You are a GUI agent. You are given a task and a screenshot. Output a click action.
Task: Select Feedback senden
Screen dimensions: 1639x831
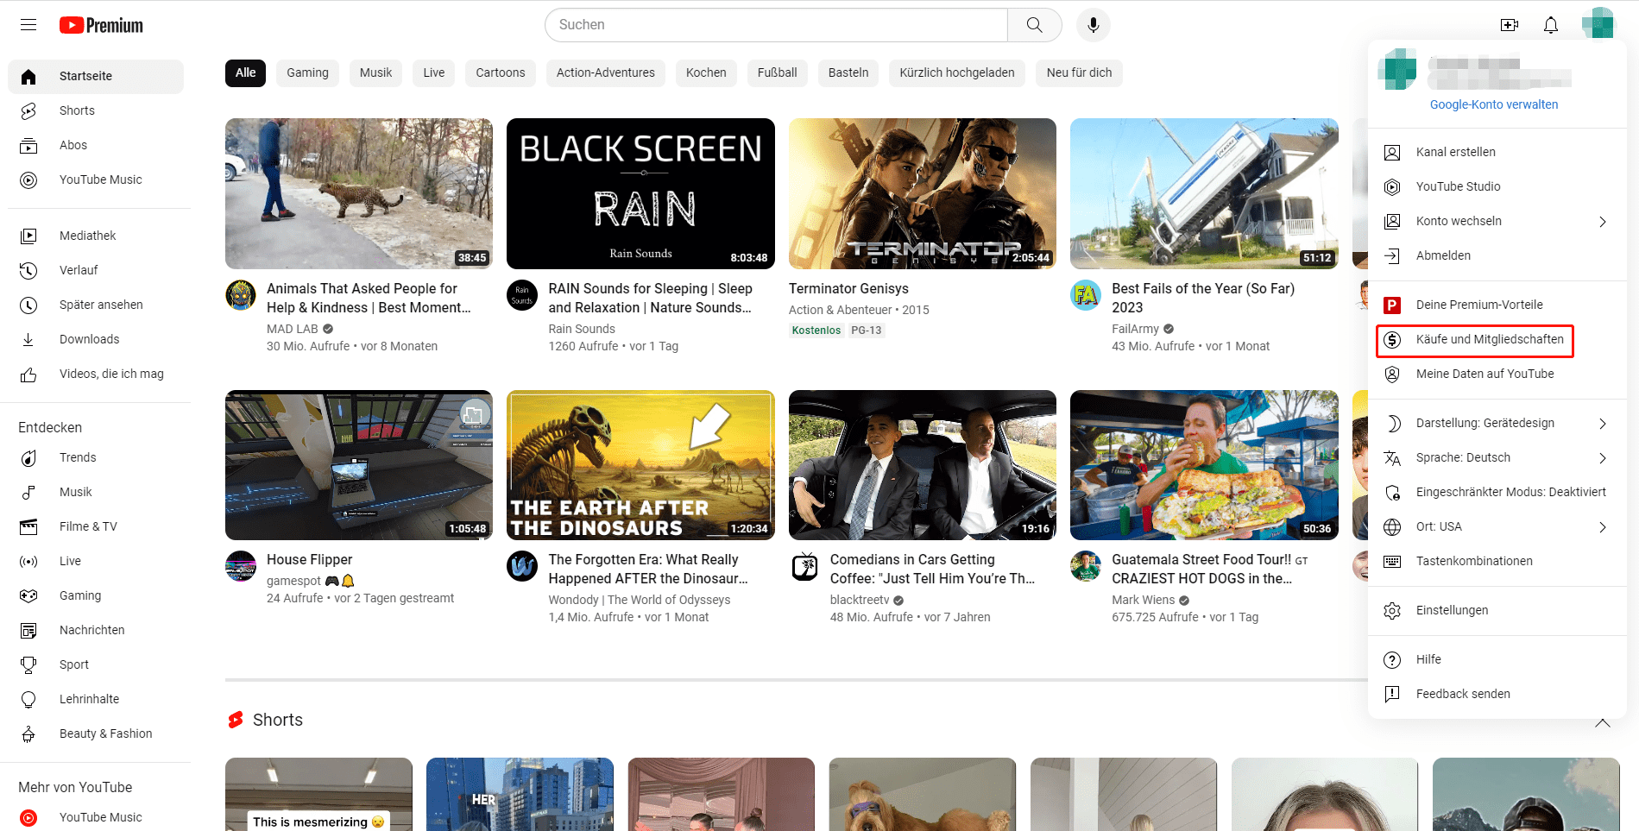coord(1497,694)
